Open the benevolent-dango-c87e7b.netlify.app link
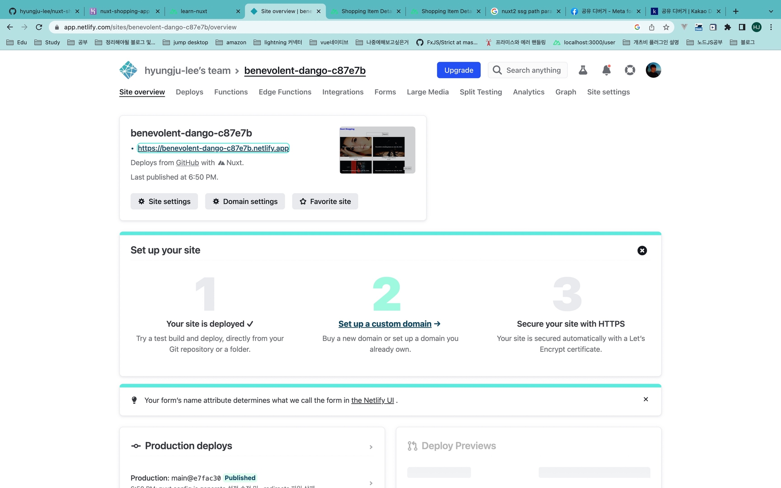Screen dimensions: 781x488 (x=213, y=148)
